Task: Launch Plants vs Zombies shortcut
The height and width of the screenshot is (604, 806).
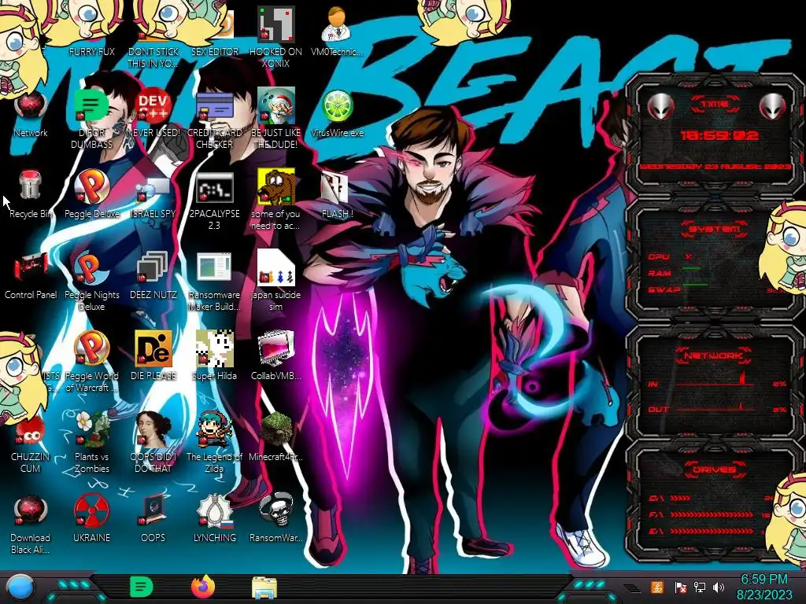Action: pyautogui.click(x=92, y=443)
